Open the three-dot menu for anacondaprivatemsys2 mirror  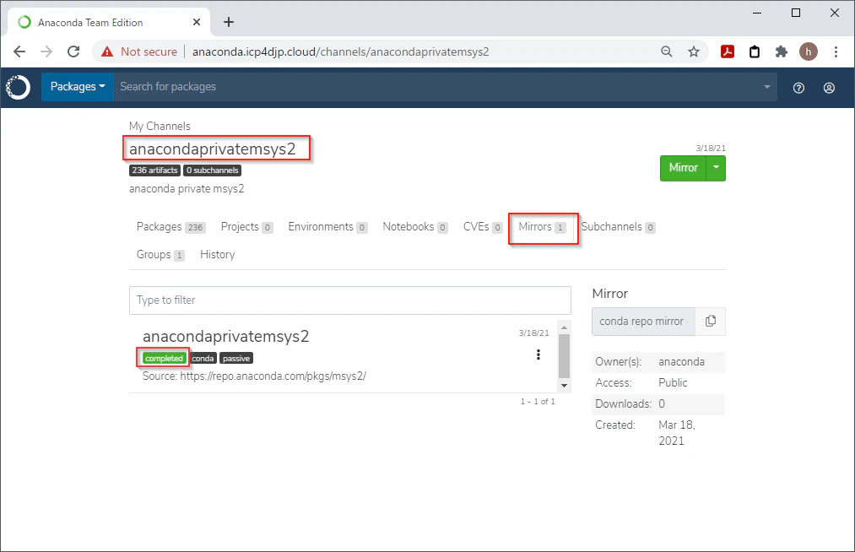pyautogui.click(x=538, y=354)
